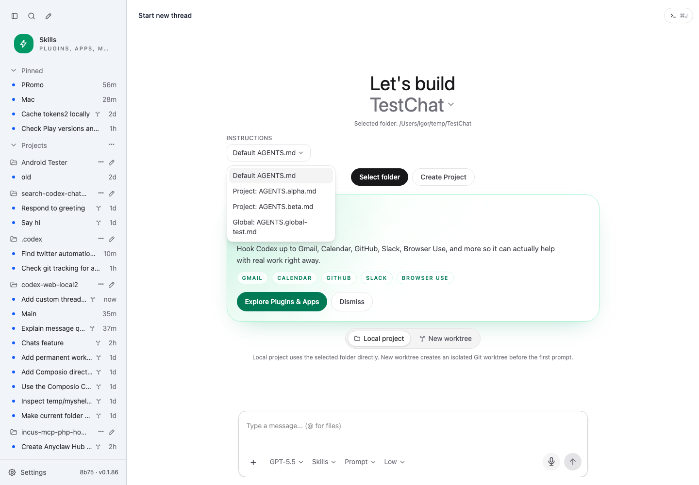Screen dimensions: 699x485
Task: Open the Say hi thread
Action: tap(63, 223)
